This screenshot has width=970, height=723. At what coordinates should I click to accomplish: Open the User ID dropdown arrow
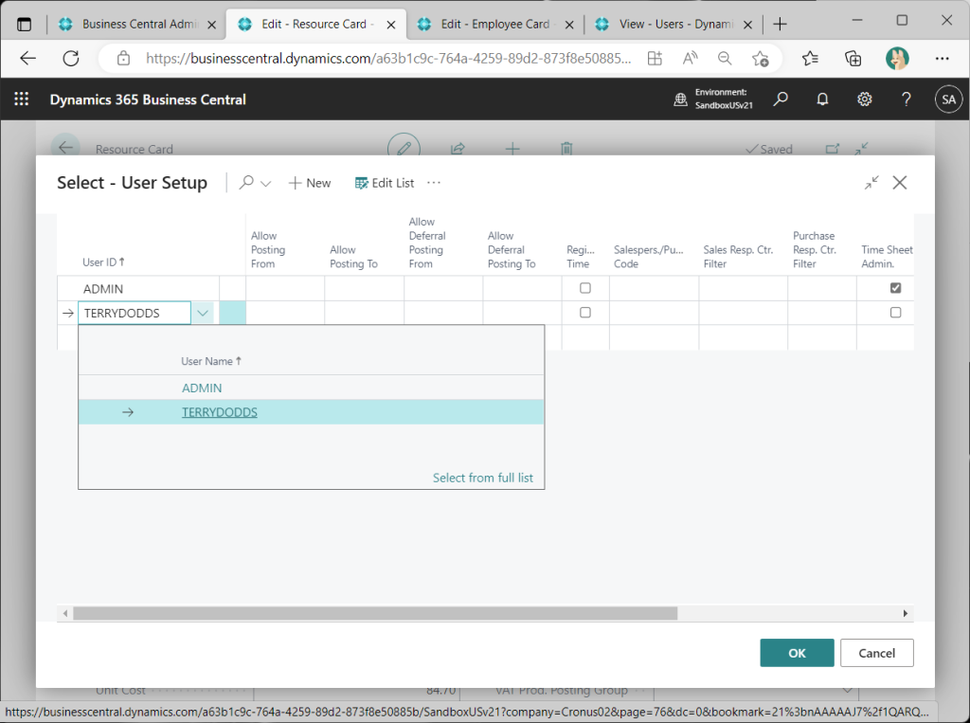203,314
